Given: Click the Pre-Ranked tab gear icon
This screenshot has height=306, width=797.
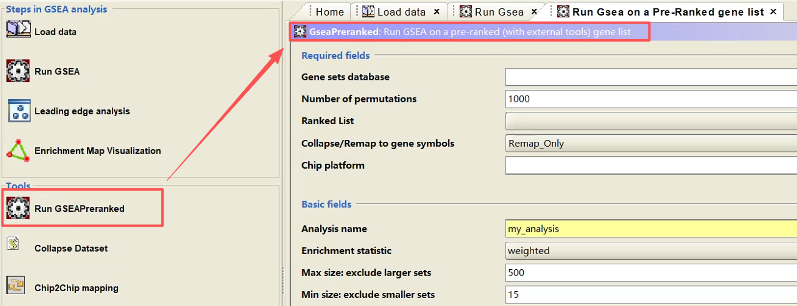Looking at the screenshot, I should (x=564, y=11).
